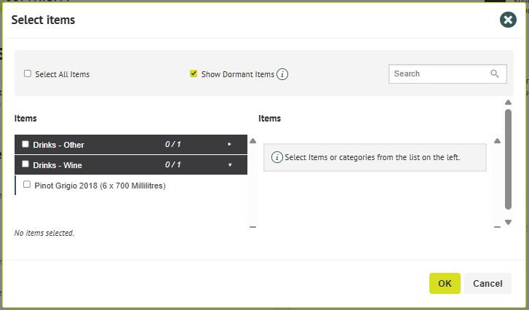This screenshot has width=529, height=310.
Task: Click the right items list scroll-up arrow
Action: [497, 141]
